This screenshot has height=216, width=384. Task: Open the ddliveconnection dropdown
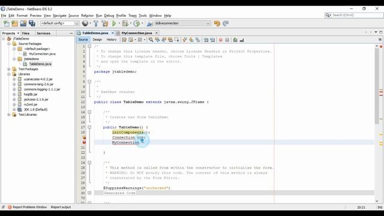(182, 23)
